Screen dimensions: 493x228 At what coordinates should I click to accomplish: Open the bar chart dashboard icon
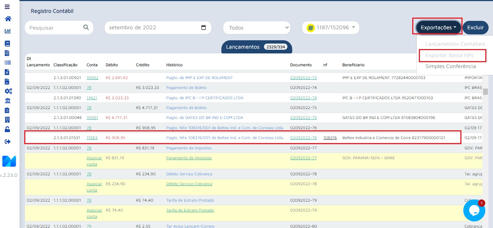pyautogui.click(x=8, y=31)
